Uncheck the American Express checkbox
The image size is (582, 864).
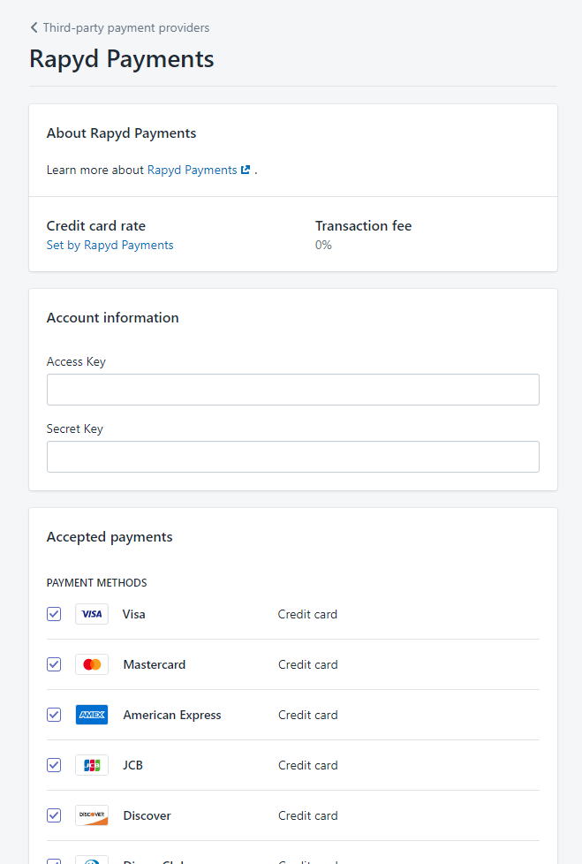pos(54,715)
